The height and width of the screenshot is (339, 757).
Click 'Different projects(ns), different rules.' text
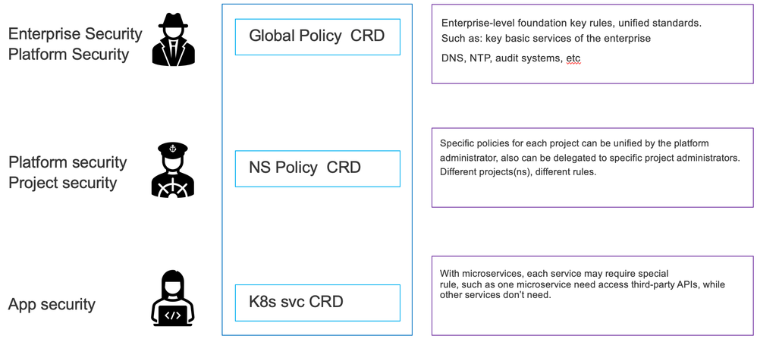tap(517, 171)
